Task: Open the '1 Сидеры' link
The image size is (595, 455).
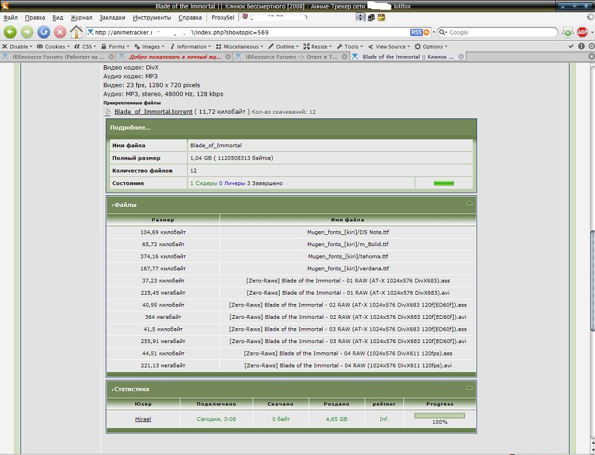Action: (x=203, y=183)
